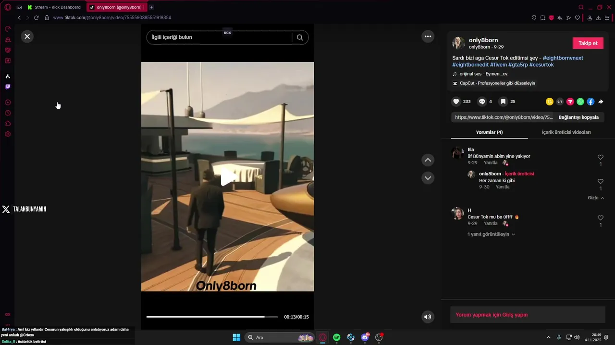Go to previous video with up chevron
615x345 pixels.
pos(428,160)
